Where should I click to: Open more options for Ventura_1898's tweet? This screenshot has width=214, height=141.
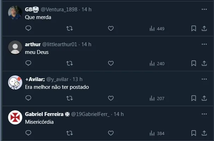point(204,9)
